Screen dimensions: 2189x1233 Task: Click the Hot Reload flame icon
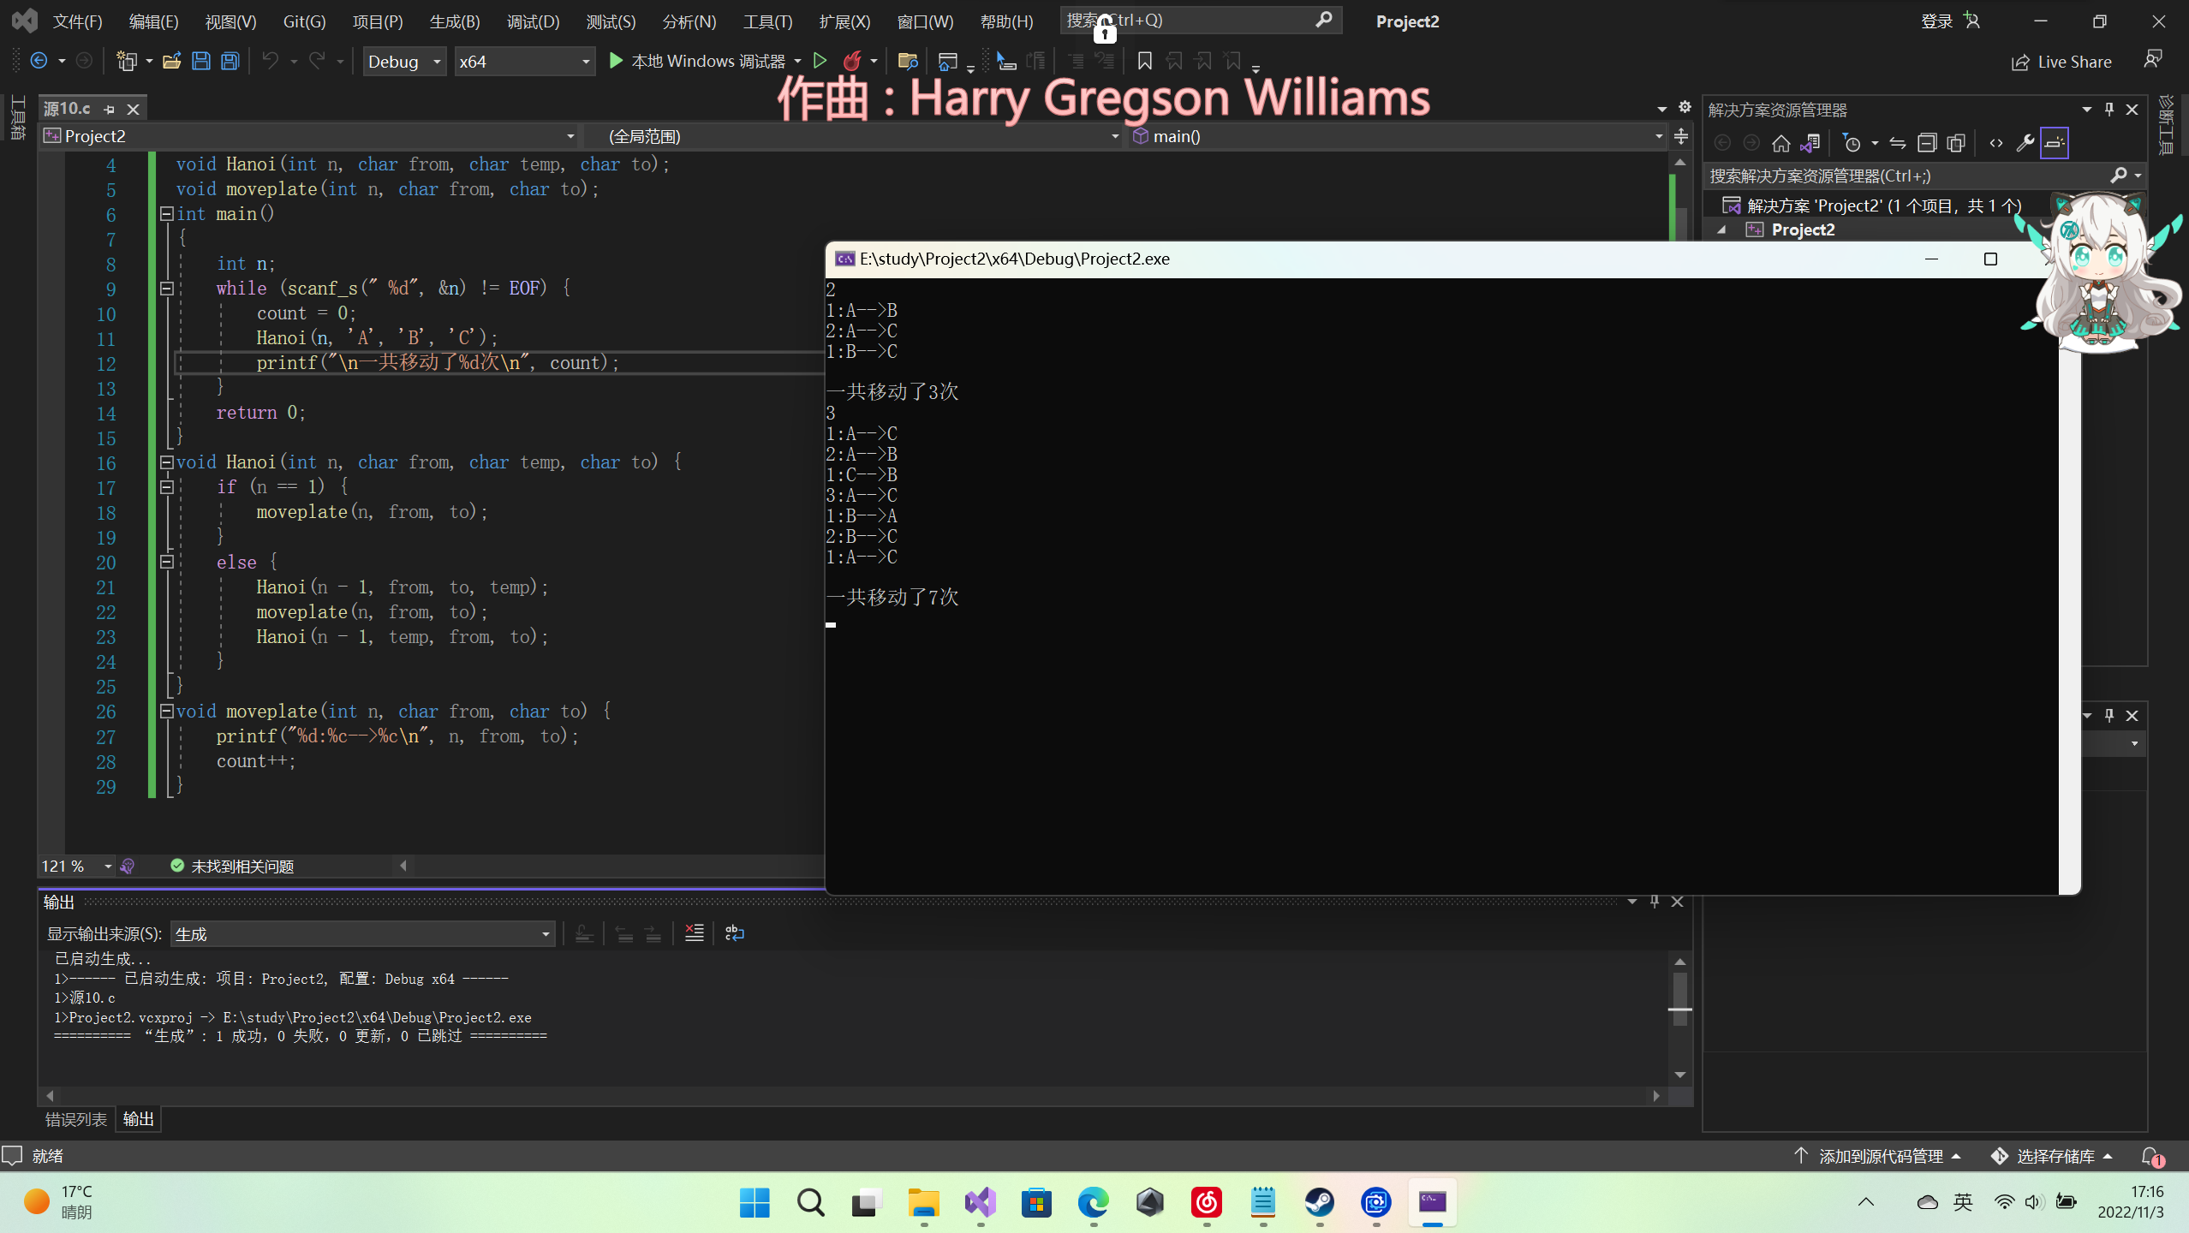click(x=852, y=61)
